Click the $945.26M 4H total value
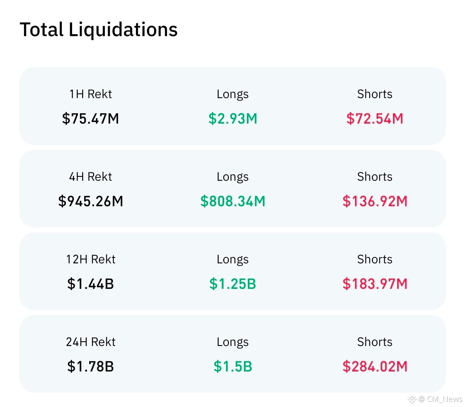The image size is (465, 407). 90,201
